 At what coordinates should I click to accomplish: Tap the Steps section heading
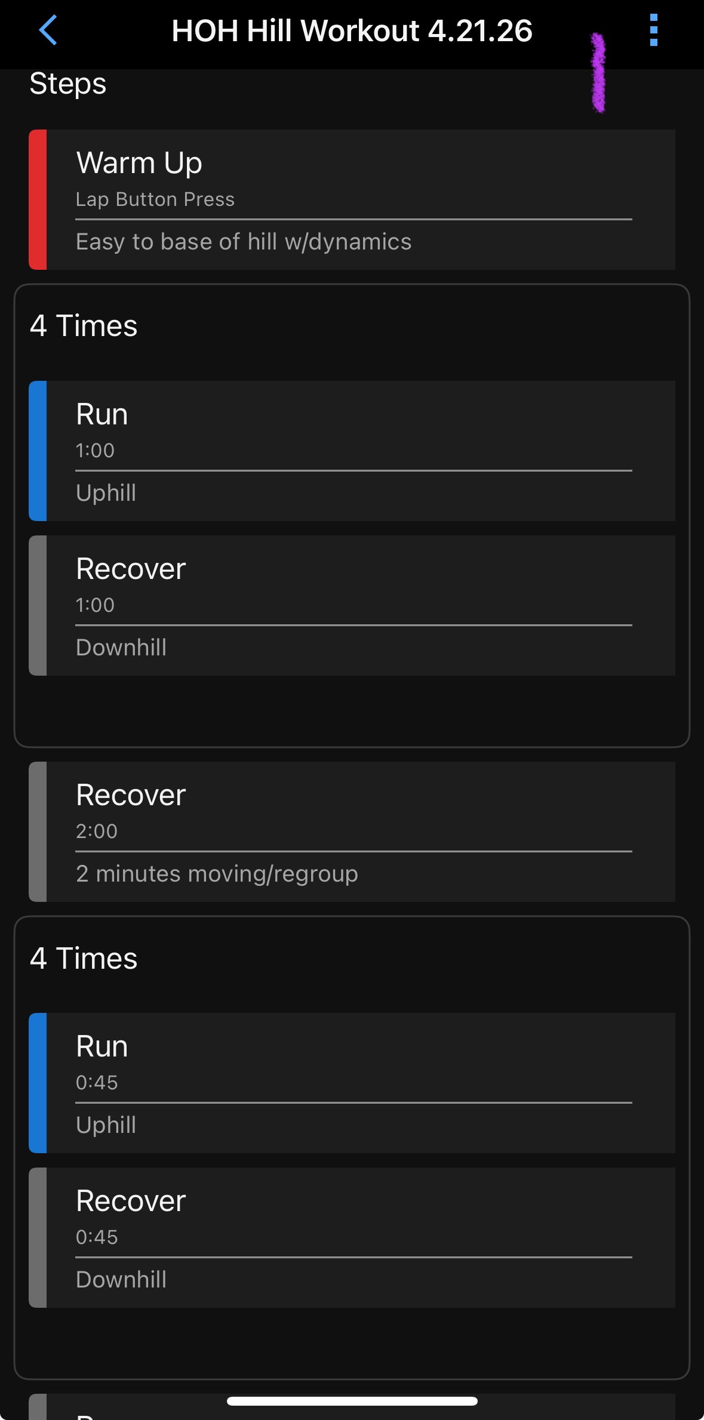[x=68, y=84]
